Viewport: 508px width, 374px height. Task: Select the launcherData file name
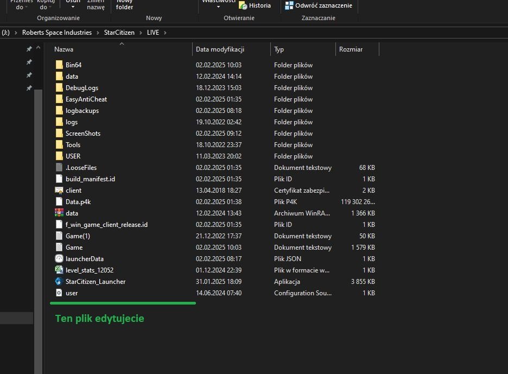[x=85, y=258]
